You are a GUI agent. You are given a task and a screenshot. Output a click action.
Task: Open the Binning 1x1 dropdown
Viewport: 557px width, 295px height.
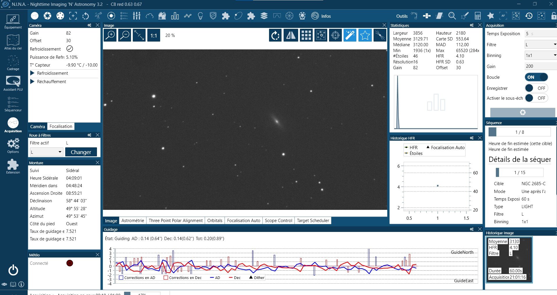point(541,56)
